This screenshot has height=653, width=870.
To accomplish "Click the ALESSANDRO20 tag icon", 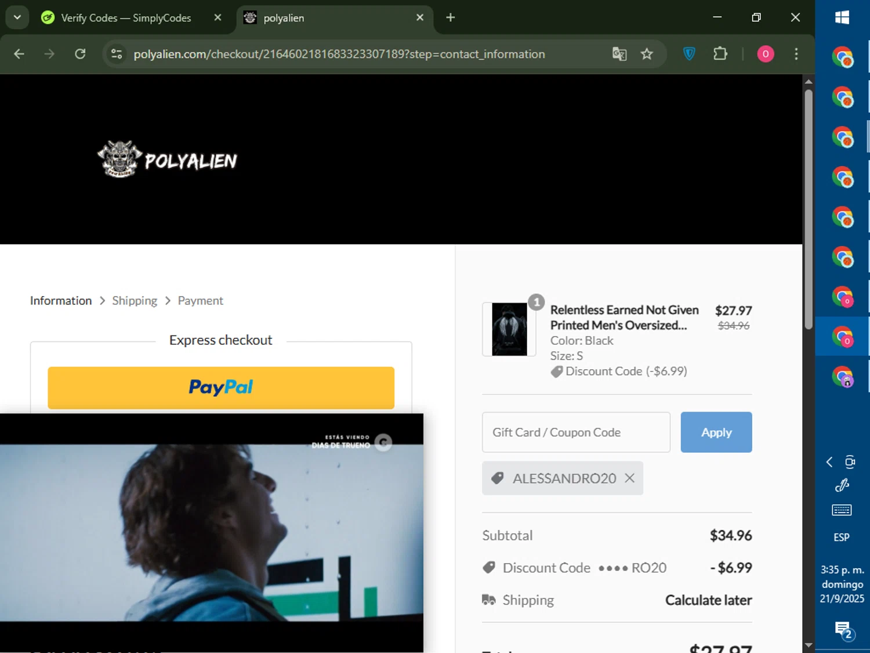I will coord(497,478).
